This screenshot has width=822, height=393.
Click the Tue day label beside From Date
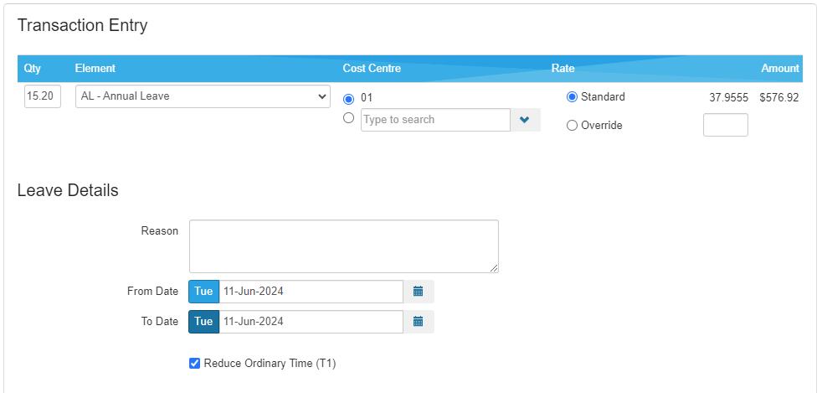pyautogui.click(x=204, y=292)
